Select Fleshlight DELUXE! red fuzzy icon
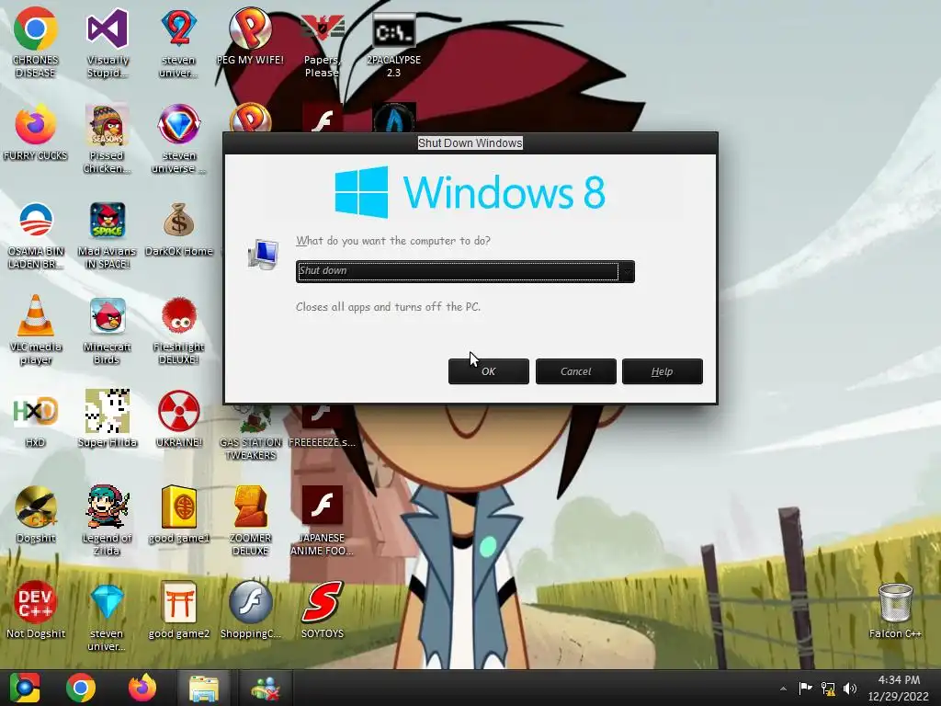The width and height of the screenshot is (941, 706). 179,329
